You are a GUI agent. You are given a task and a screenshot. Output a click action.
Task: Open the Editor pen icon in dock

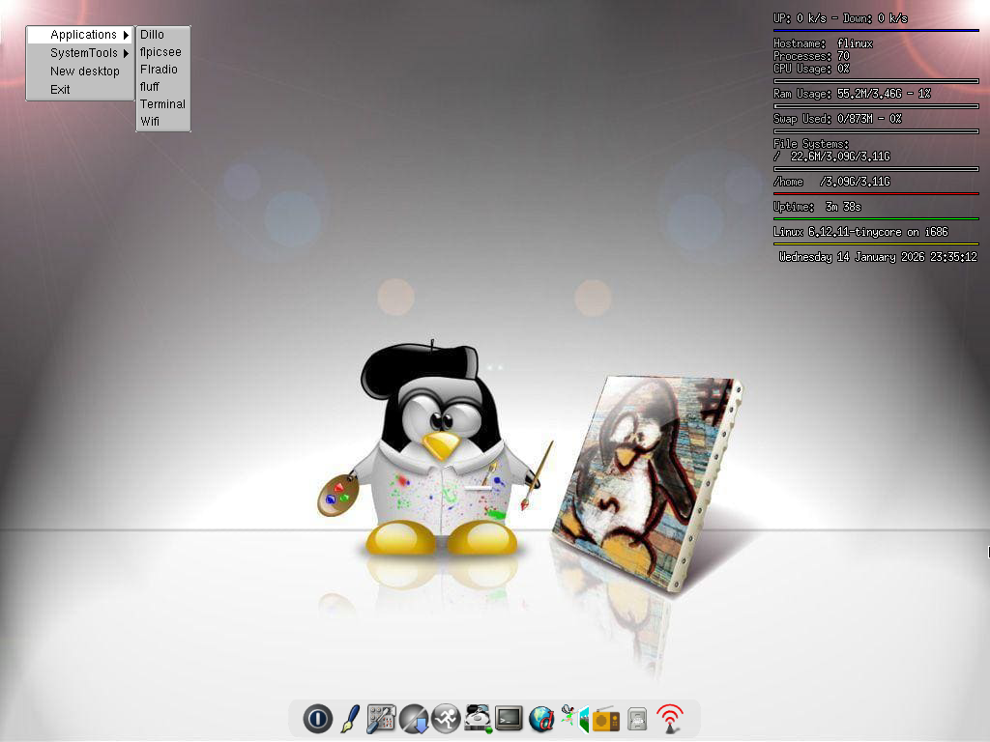(350, 719)
